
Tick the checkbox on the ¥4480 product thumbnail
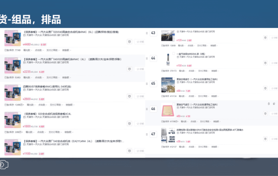coord(20,32)
